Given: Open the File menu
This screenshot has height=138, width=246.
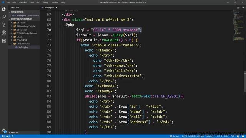Looking at the screenshot, I should pos(8,2).
